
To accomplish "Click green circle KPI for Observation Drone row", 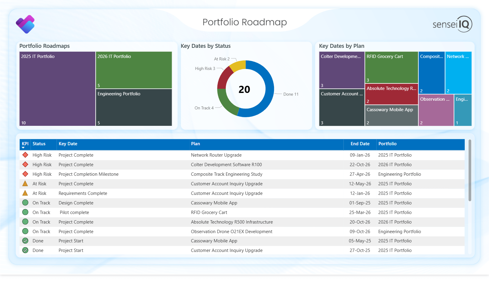I will point(25,231).
